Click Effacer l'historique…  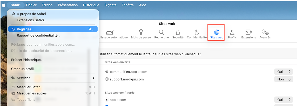[27, 60]
